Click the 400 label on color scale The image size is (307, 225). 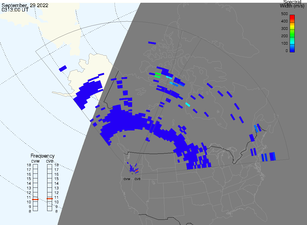tap(284, 21)
